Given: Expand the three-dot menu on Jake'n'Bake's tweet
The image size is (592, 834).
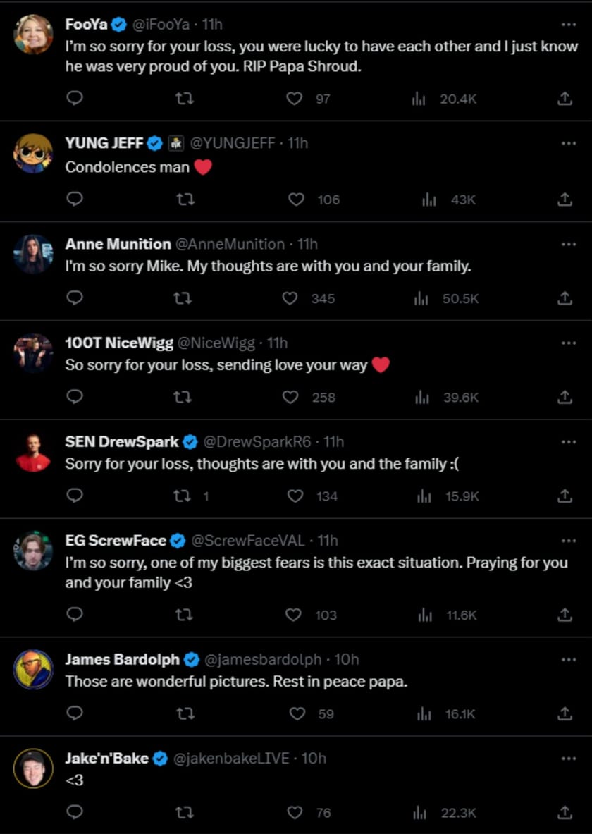Looking at the screenshot, I should pos(568,758).
